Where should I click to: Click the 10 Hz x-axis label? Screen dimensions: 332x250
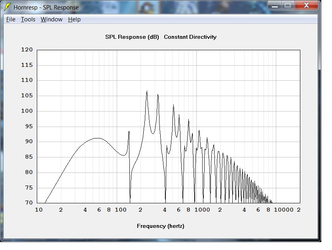39,210
